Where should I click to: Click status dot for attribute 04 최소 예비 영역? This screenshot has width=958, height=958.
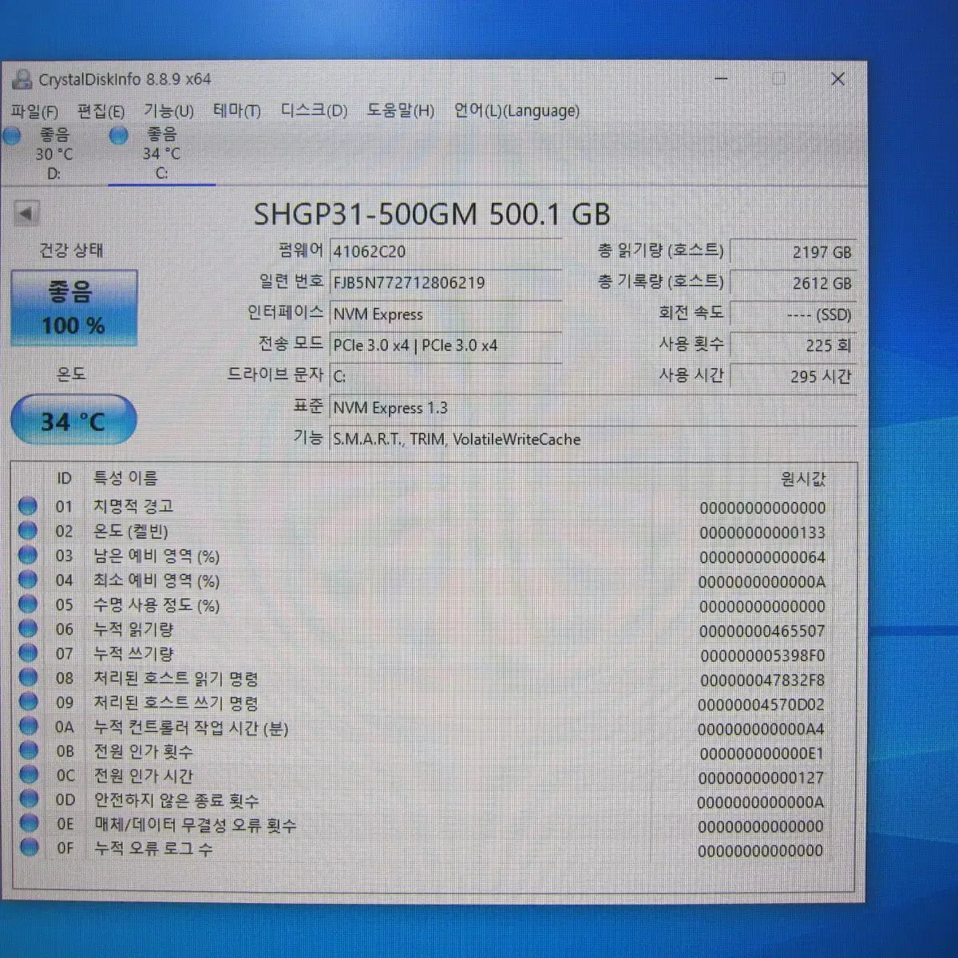point(27,580)
